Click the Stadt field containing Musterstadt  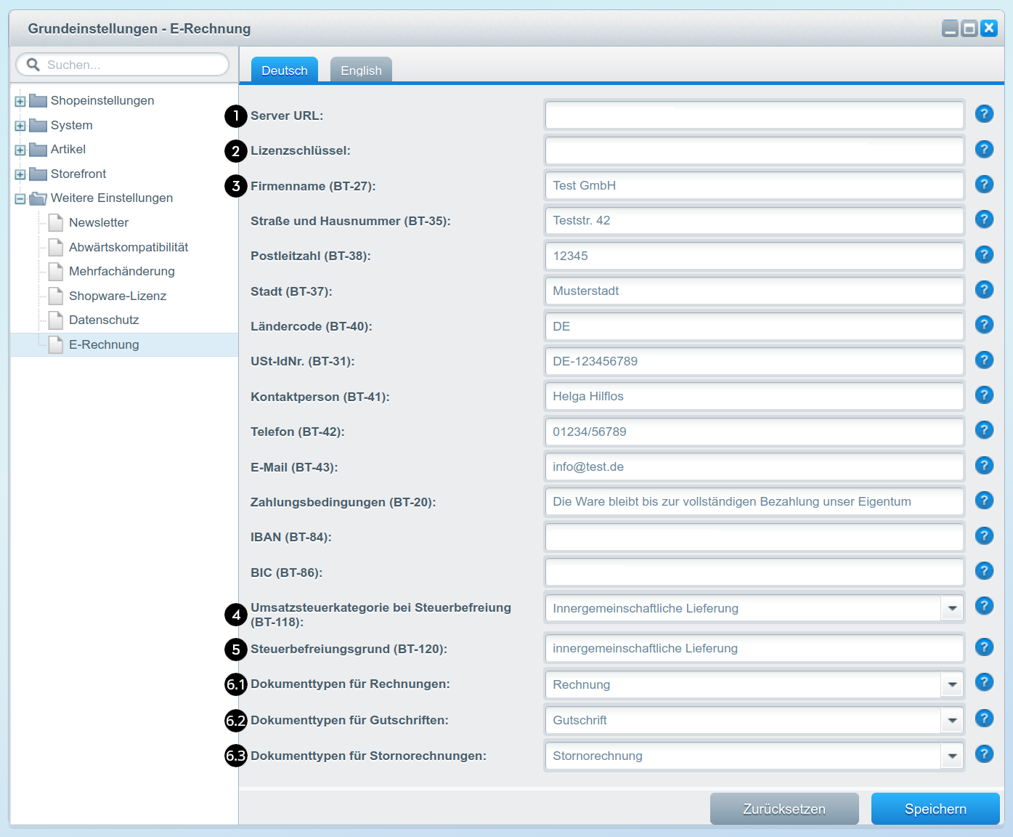(x=754, y=291)
